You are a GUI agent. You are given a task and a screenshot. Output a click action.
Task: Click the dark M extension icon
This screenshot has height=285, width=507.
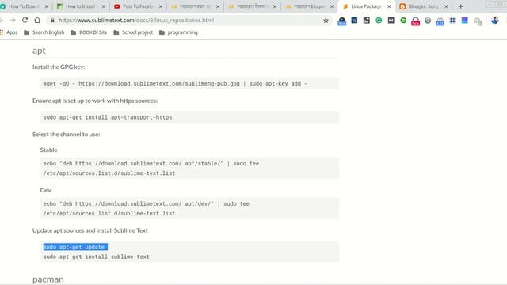point(391,21)
